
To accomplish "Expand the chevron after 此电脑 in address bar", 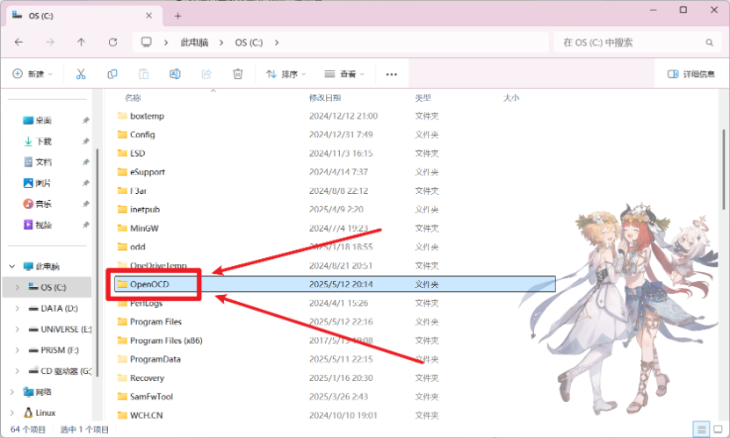I will (221, 43).
